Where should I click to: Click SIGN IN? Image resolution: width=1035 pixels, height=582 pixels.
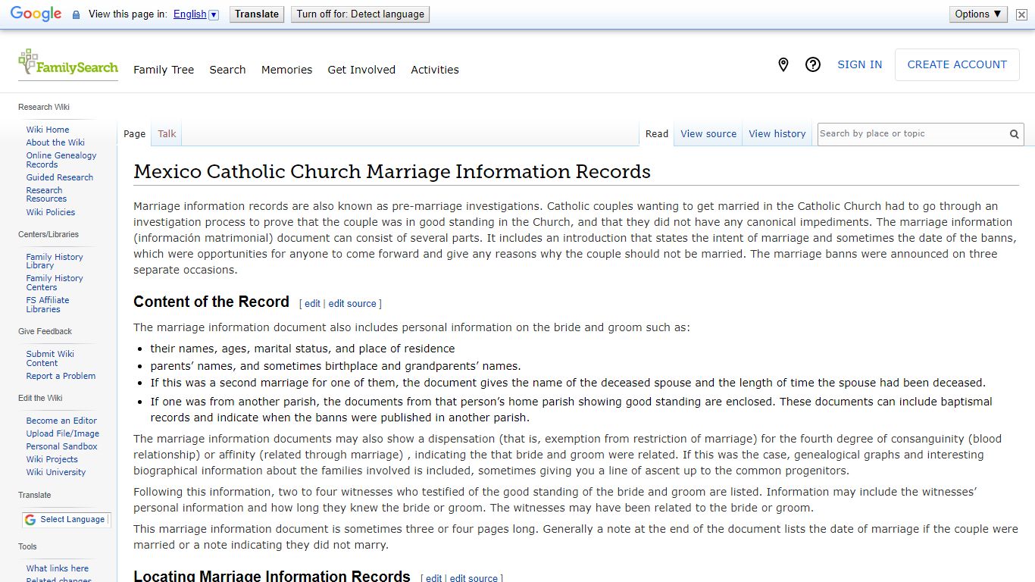point(859,65)
